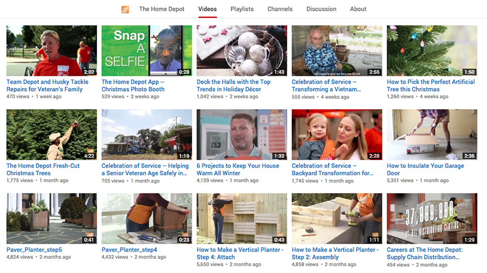Click title How to Insulate Your Garage Door
Image resolution: width=487 pixels, height=273 pixels.
(x=425, y=170)
